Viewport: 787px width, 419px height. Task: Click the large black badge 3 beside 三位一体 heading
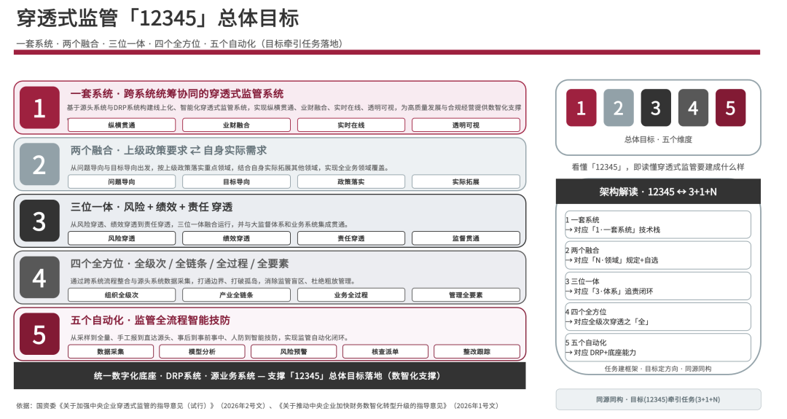coord(39,221)
